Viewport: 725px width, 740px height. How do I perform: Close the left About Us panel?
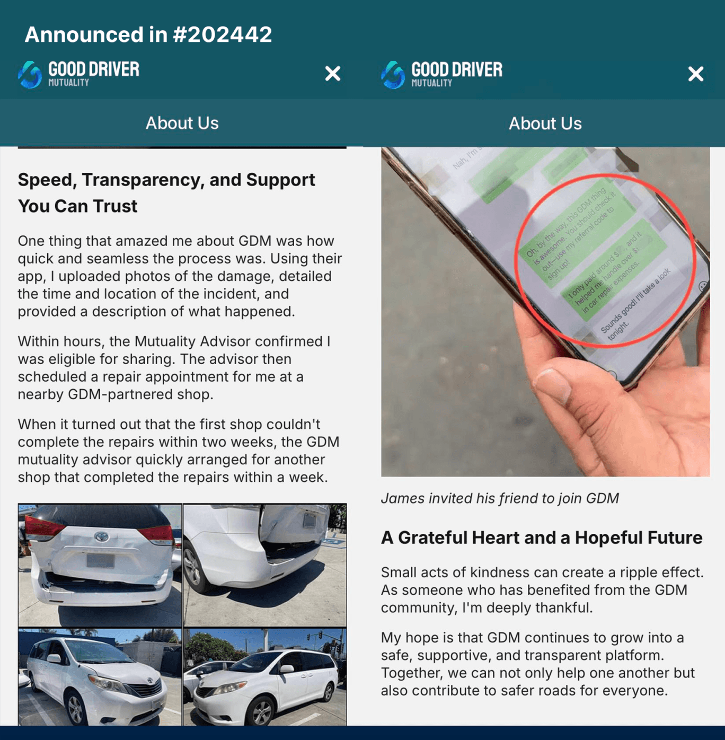coord(332,74)
